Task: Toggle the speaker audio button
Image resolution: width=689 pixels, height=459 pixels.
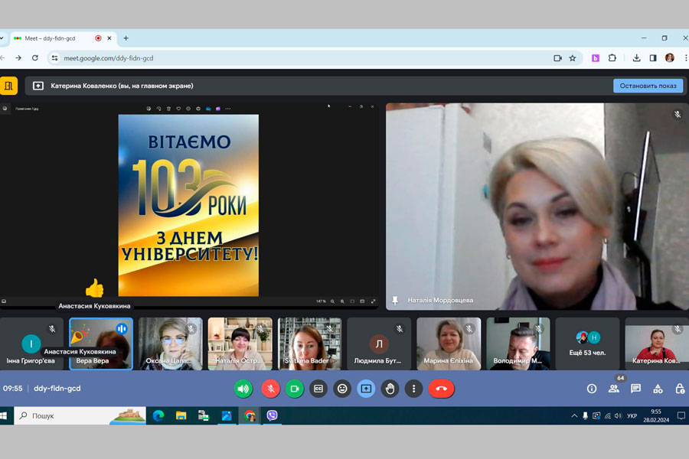Action: click(x=243, y=389)
